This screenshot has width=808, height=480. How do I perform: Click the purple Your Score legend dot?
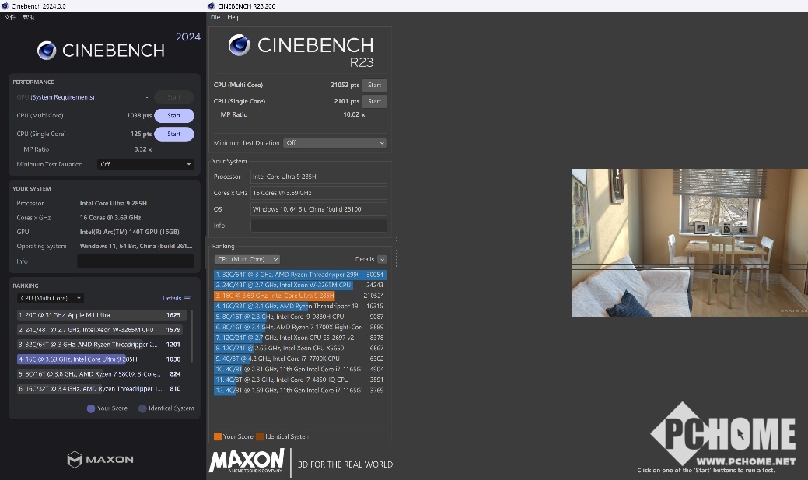coord(91,408)
